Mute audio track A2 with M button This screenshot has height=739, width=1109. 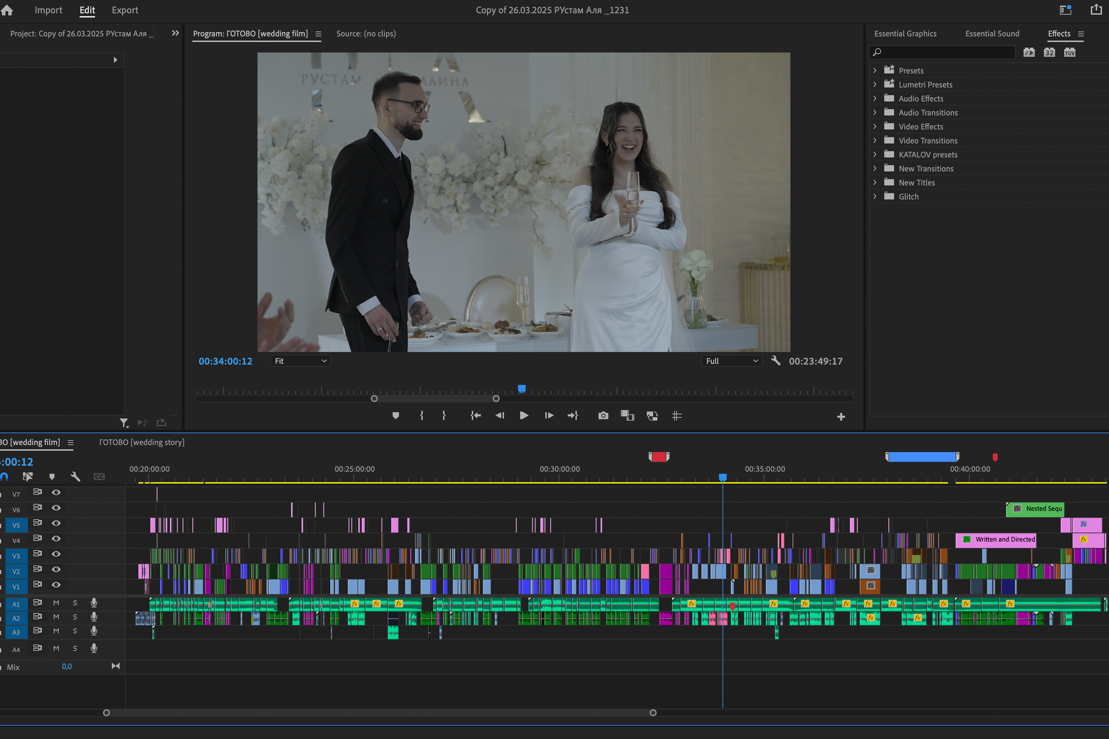(56, 618)
